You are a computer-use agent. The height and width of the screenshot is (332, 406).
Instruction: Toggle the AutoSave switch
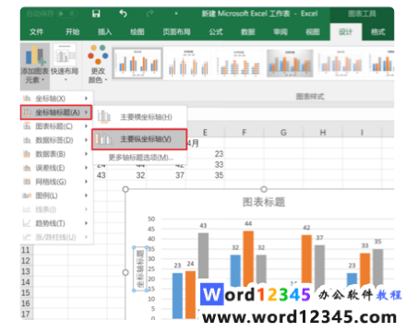click(66, 14)
